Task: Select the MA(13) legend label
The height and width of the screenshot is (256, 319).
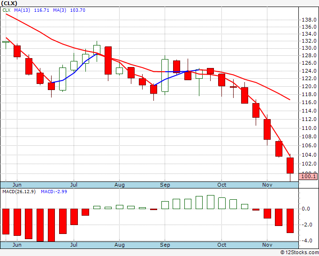Action: click(22, 10)
